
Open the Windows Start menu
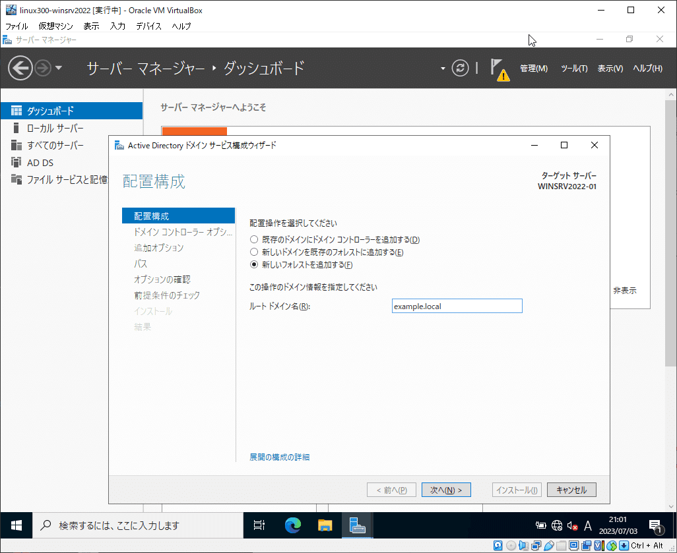pos(16,525)
